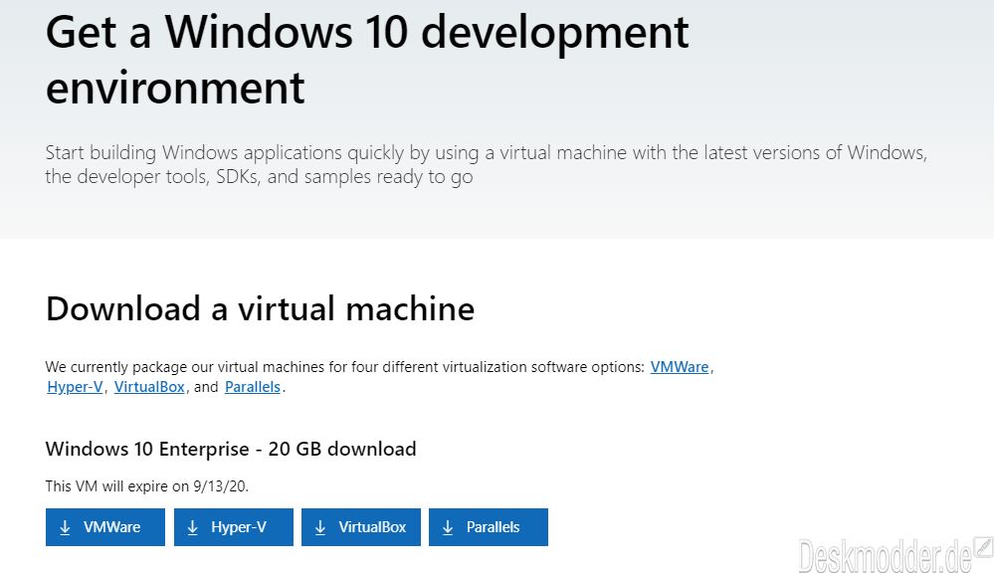Click the download arrow icon on VirtualBox button
Image resolution: width=994 pixels, height=573 pixels.
pyautogui.click(x=320, y=527)
